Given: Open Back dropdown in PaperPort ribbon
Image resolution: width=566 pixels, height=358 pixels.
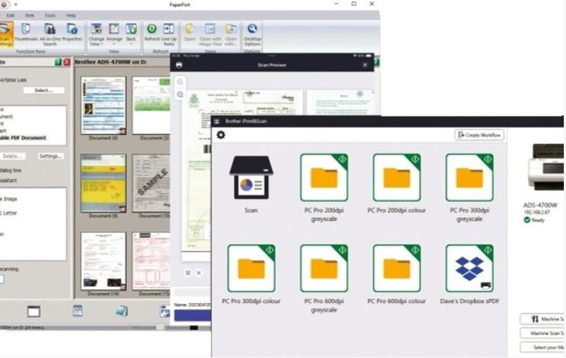Looking at the screenshot, I should [x=131, y=34].
